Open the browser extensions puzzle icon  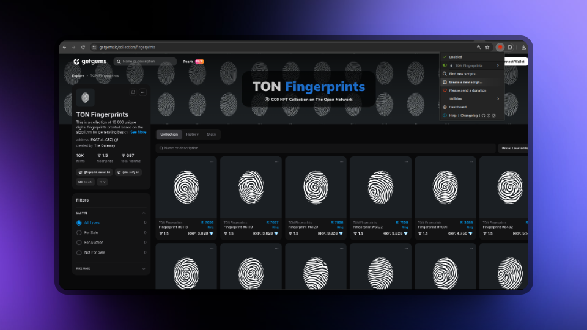click(510, 47)
